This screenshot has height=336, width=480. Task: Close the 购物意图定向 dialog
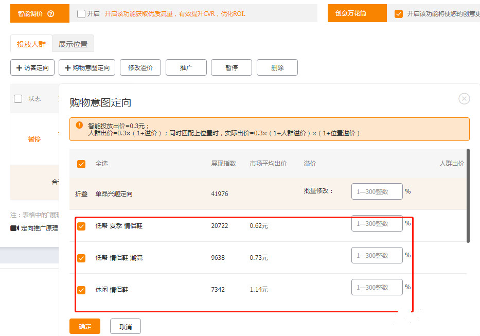[465, 99]
